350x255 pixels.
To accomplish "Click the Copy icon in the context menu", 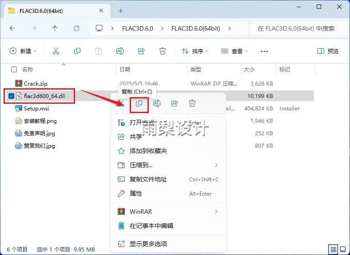I will pyautogui.click(x=139, y=103).
